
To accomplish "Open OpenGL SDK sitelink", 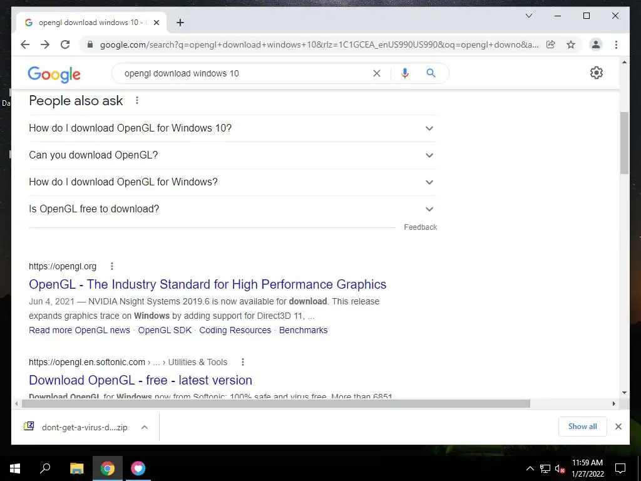I will [165, 330].
